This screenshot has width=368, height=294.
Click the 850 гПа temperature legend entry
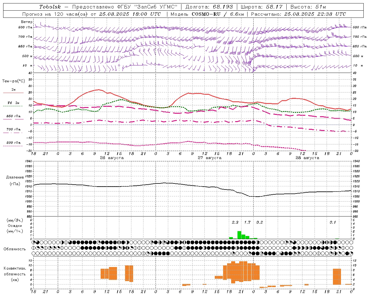tap(13, 116)
